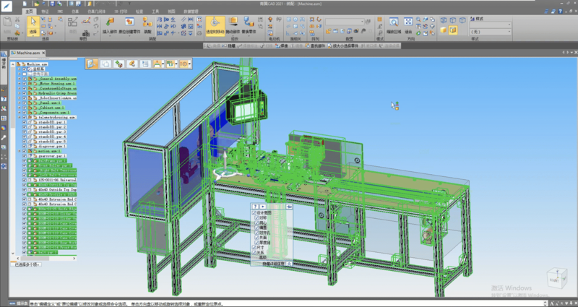This screenshot has width=578, height=307.
Task: Toggle the 同心 checkbox
Action: pos(257,222)
